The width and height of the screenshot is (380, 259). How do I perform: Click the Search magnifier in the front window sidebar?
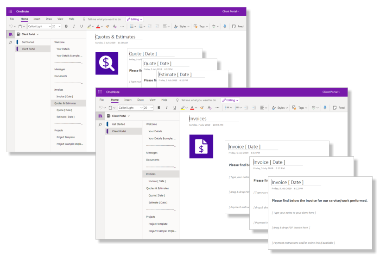tap(100, 124)
